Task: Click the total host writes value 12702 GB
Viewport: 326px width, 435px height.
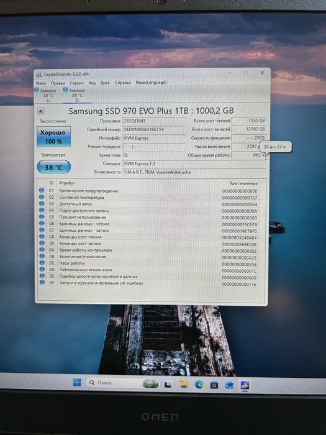Action: (x=249, y=129)
